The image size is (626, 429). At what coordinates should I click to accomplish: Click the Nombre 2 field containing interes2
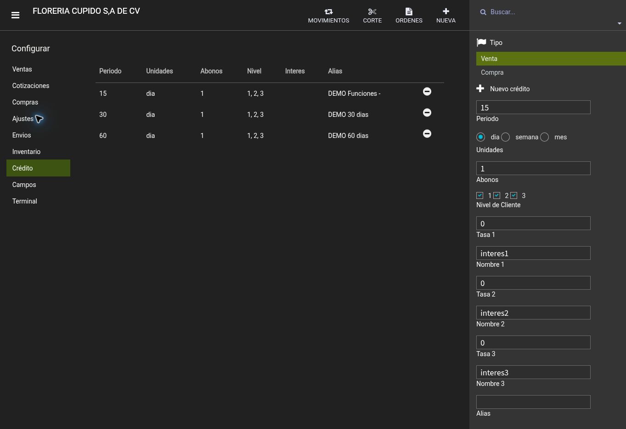[x=533, y=313]
